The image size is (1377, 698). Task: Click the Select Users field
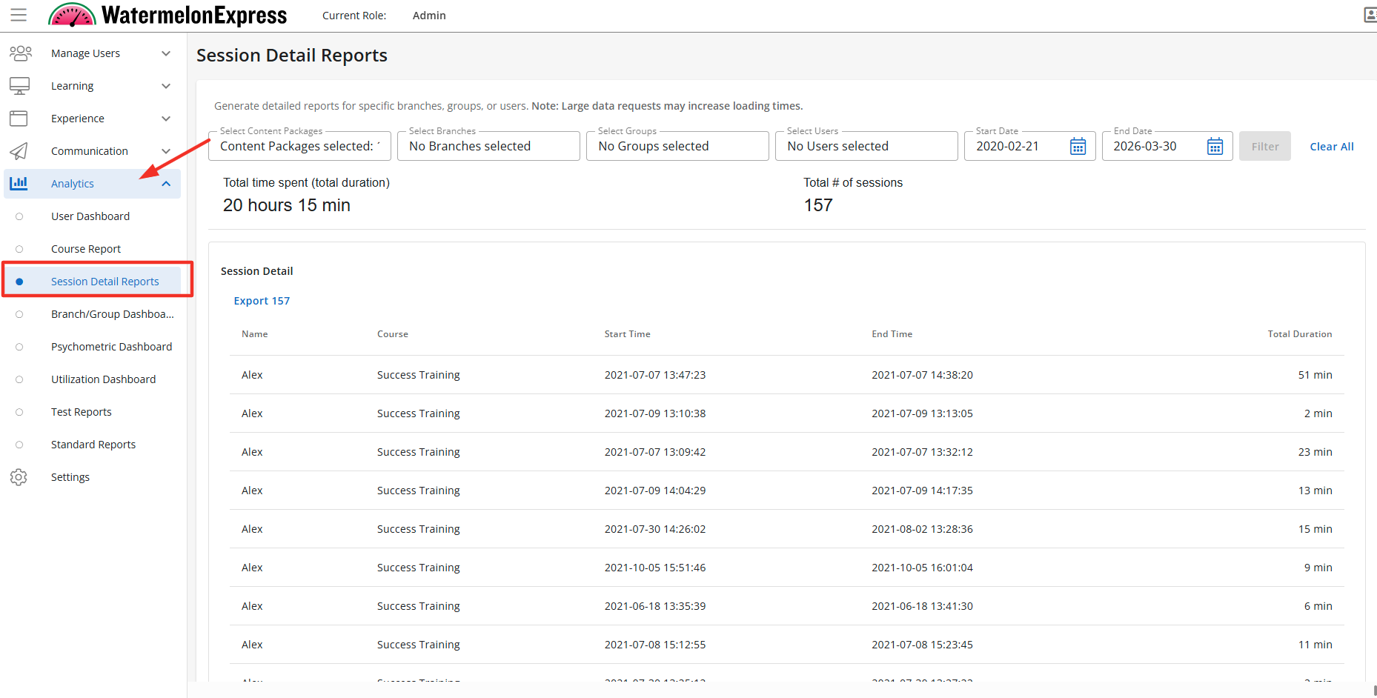866,147
